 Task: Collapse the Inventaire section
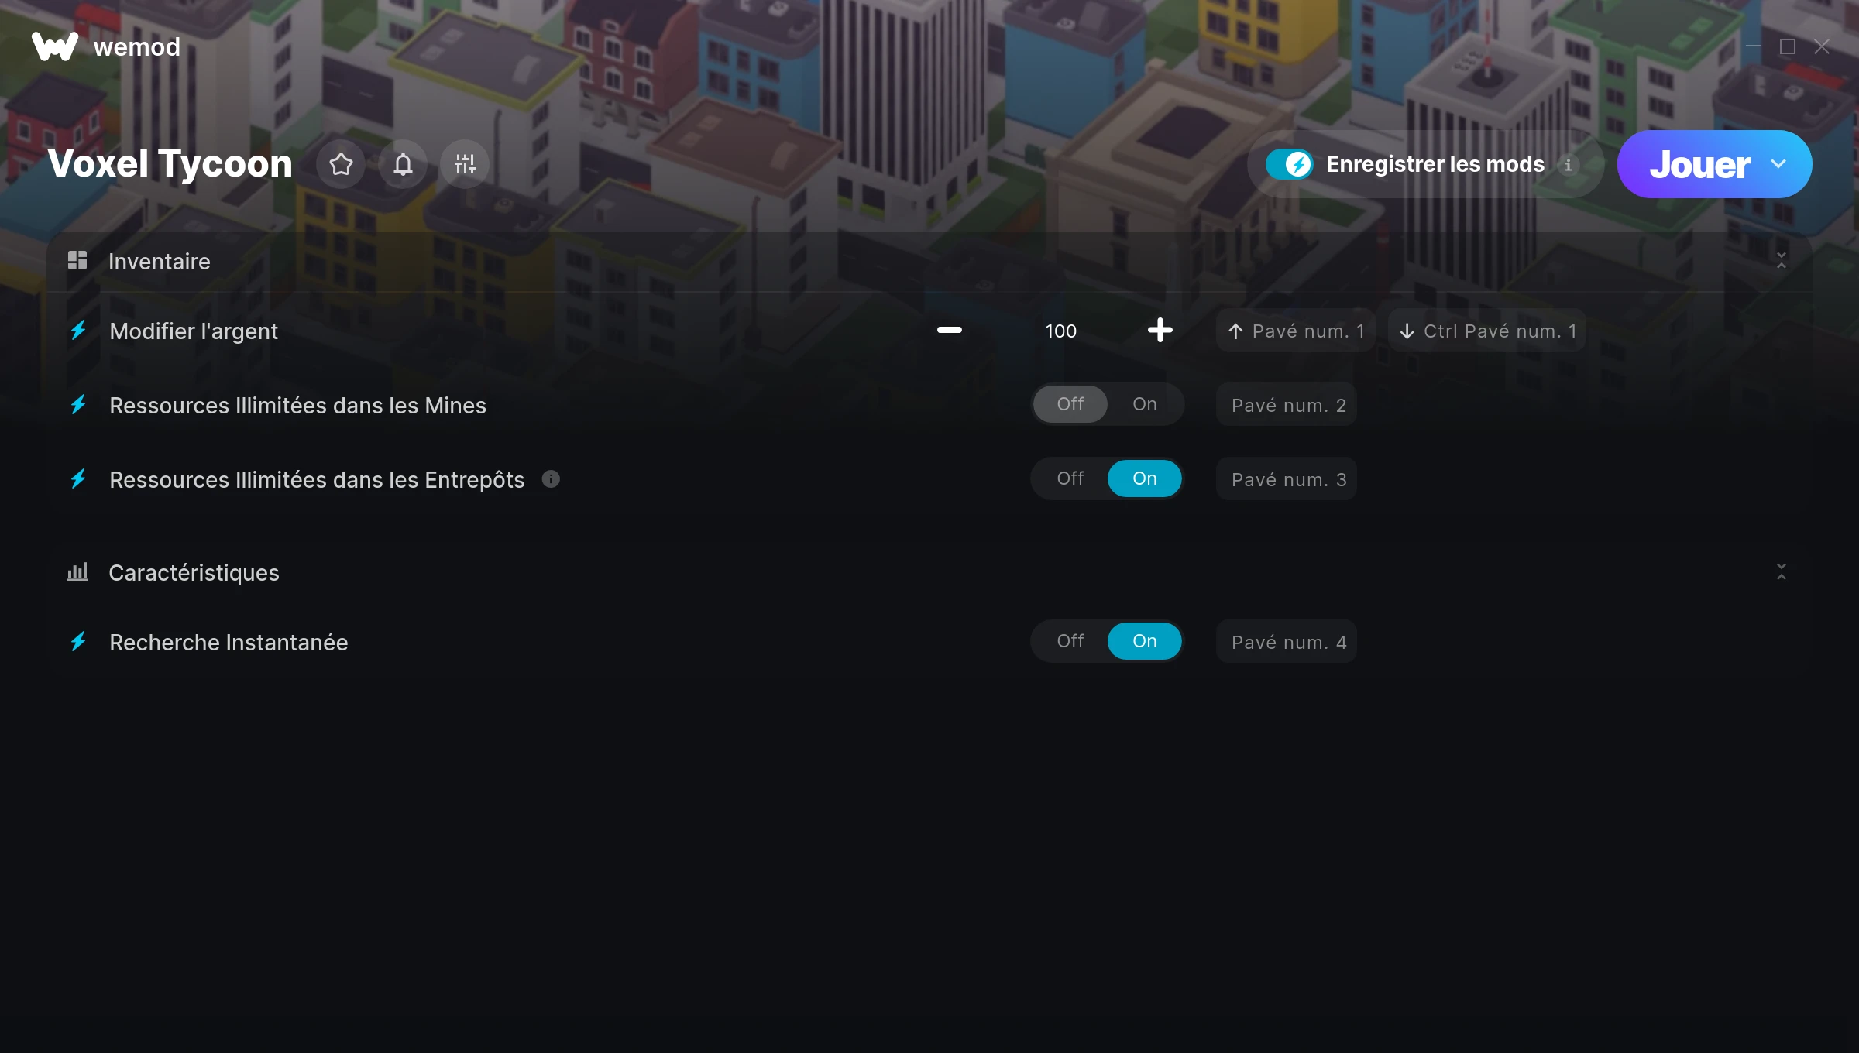tap(1782, 261)
